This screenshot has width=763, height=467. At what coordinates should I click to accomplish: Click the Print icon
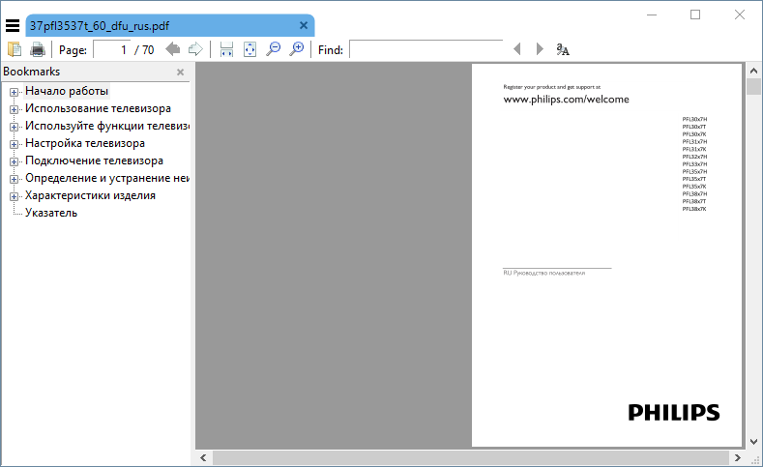[38, 49]
